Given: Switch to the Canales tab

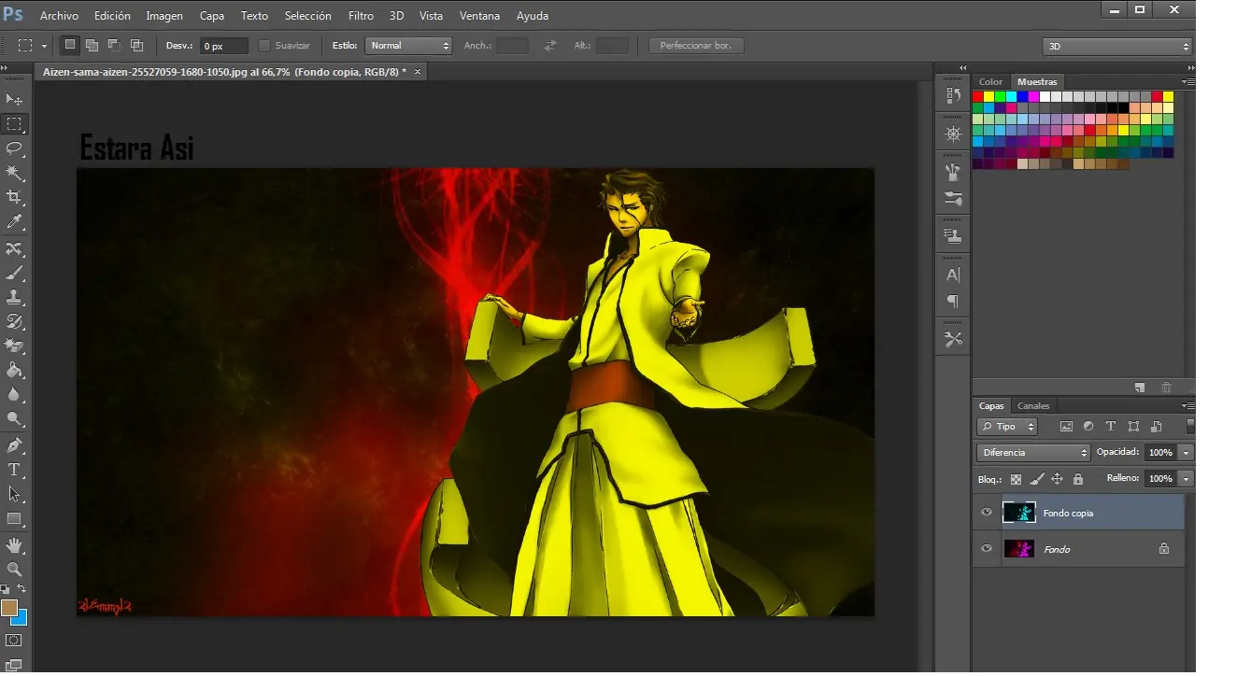Looking at the screenshot, I should tap(1033, 406).
